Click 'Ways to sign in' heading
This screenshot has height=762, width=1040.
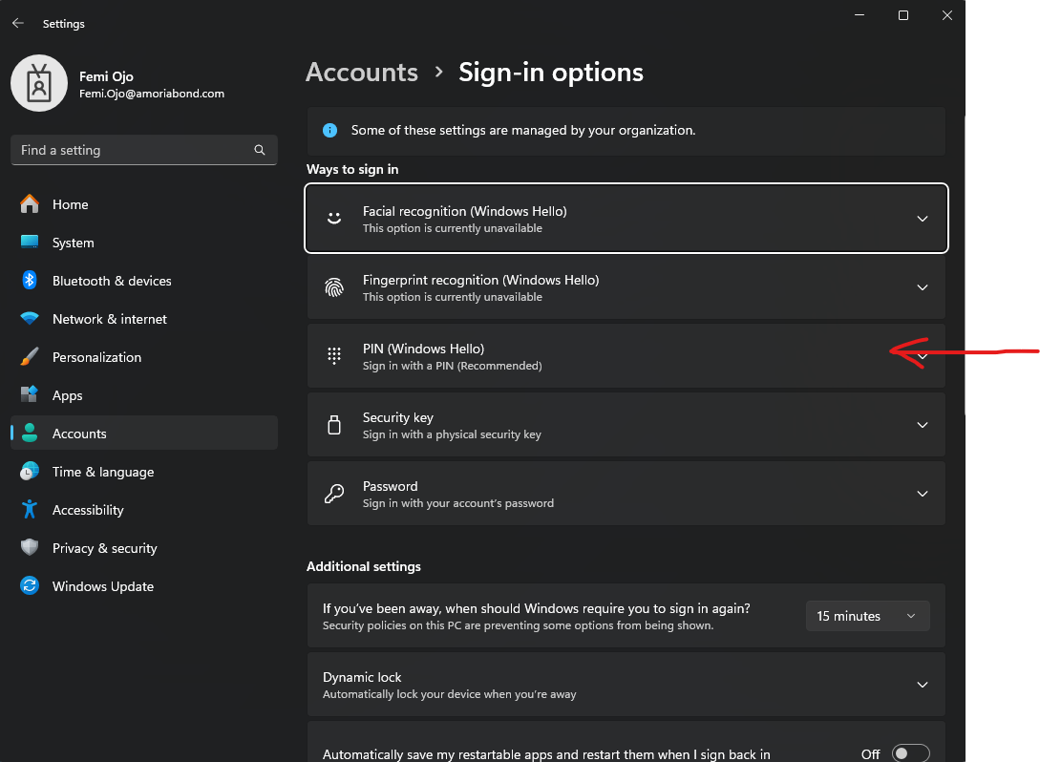(x=352, y=169)
